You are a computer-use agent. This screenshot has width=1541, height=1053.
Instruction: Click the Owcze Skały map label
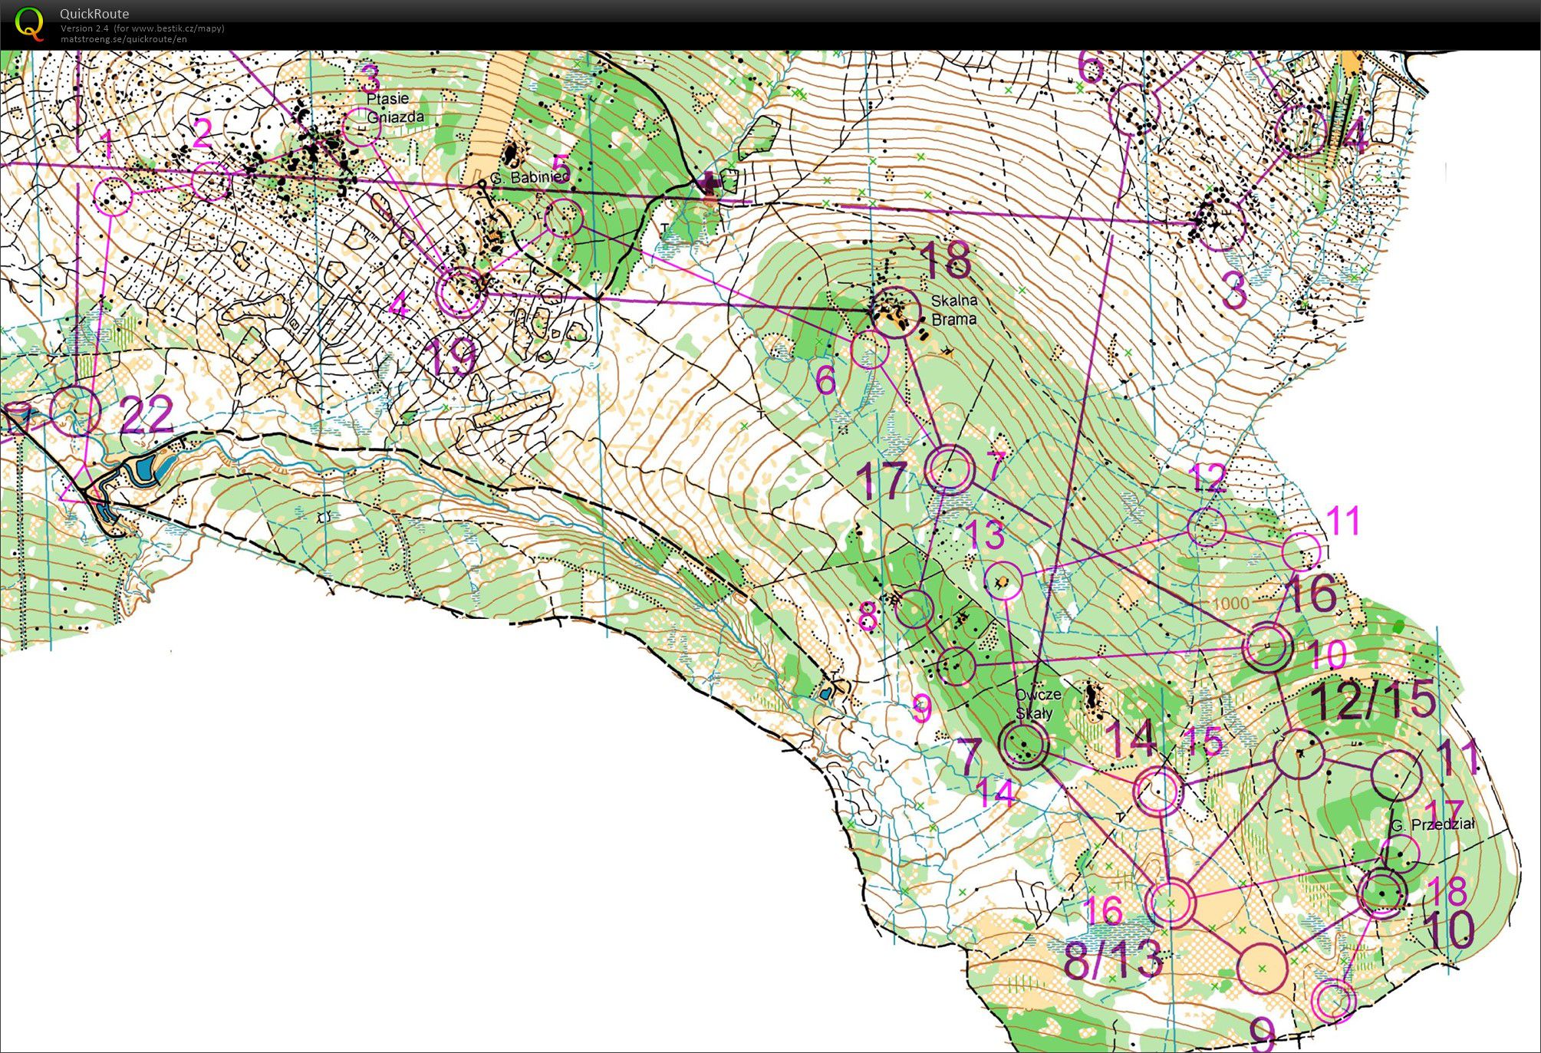1038,703
